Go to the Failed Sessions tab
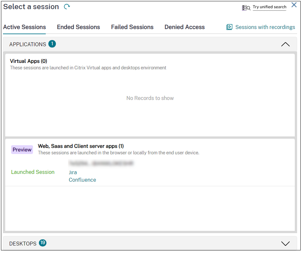 click(x=132, y=27)
